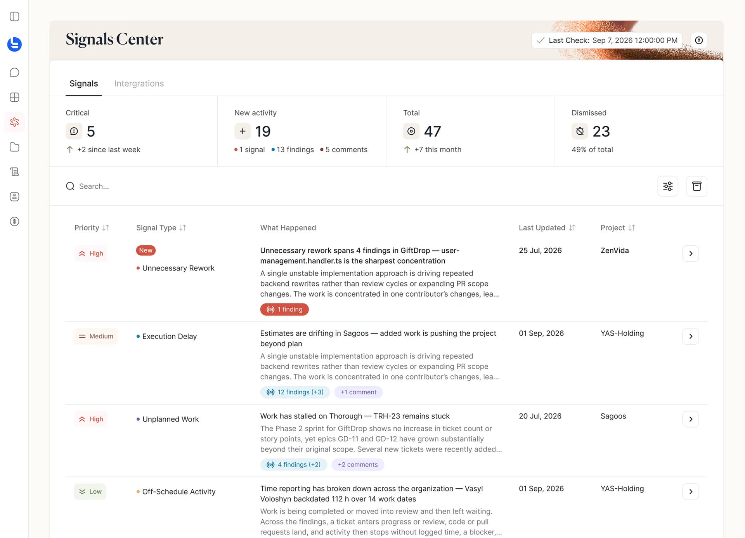The width and height of the screenshot is (745, 538).
Task: Sort by Signal Type column arrows
Action: tap(183, 228)
